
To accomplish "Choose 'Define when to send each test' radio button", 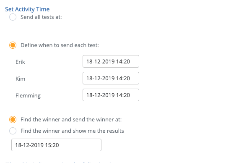I will tap(13, 45).
